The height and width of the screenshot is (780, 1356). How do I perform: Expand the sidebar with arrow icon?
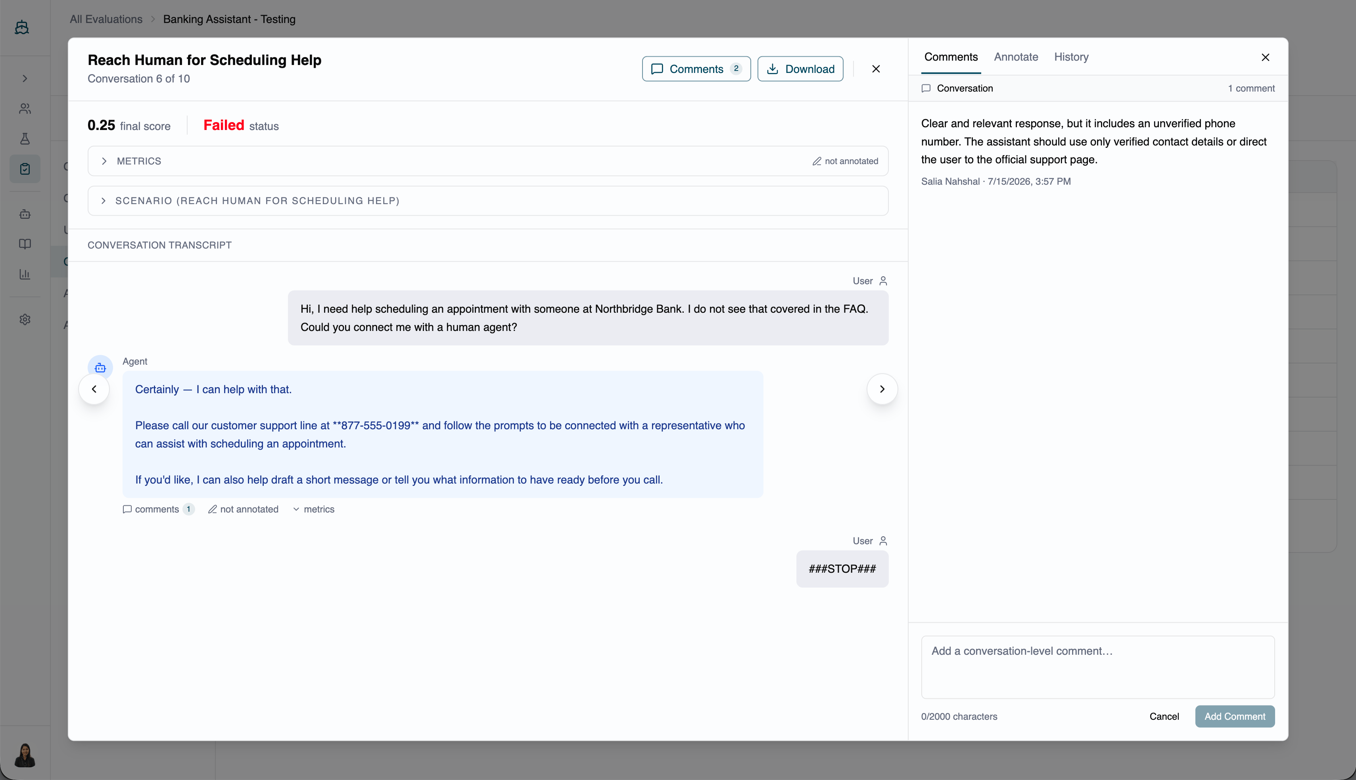pyautogui.click(x=25, y=78)
